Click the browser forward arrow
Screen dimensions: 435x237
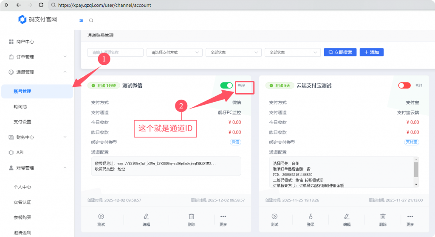30,5
